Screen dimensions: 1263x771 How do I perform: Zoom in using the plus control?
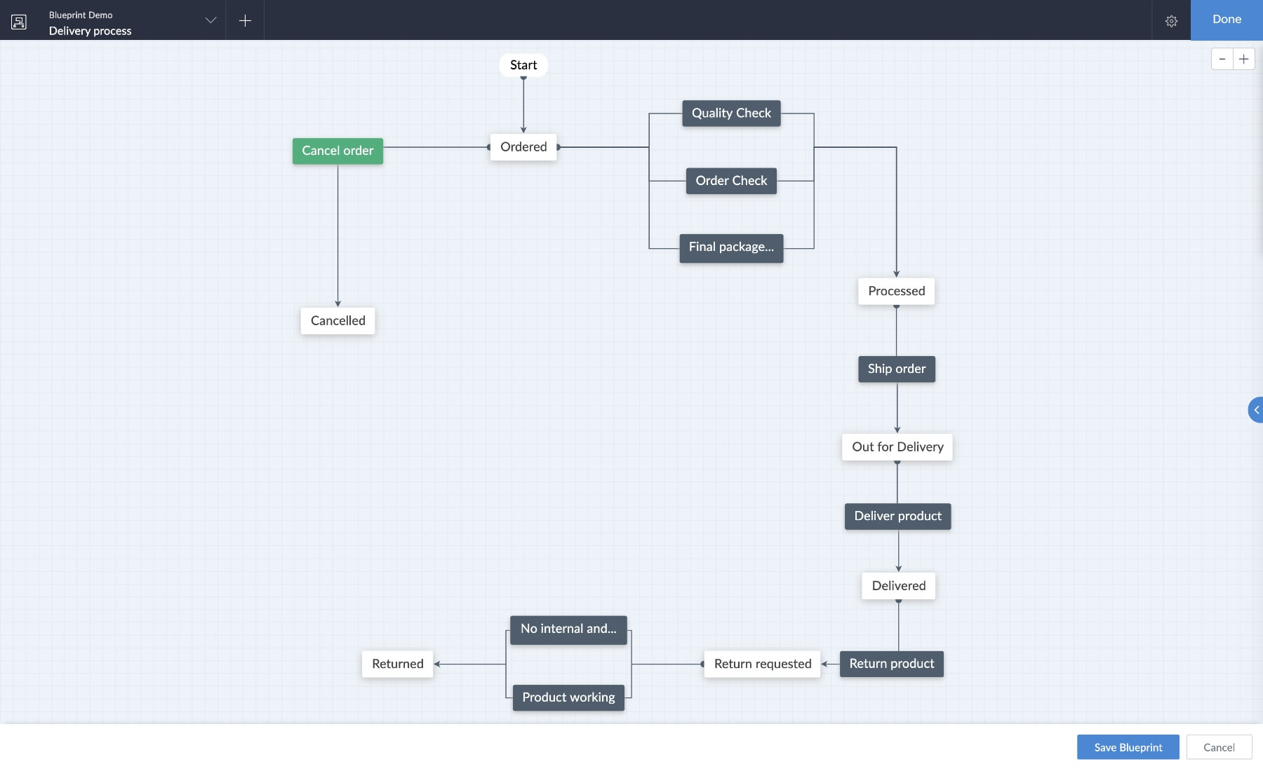click(x=1245, y=59)
